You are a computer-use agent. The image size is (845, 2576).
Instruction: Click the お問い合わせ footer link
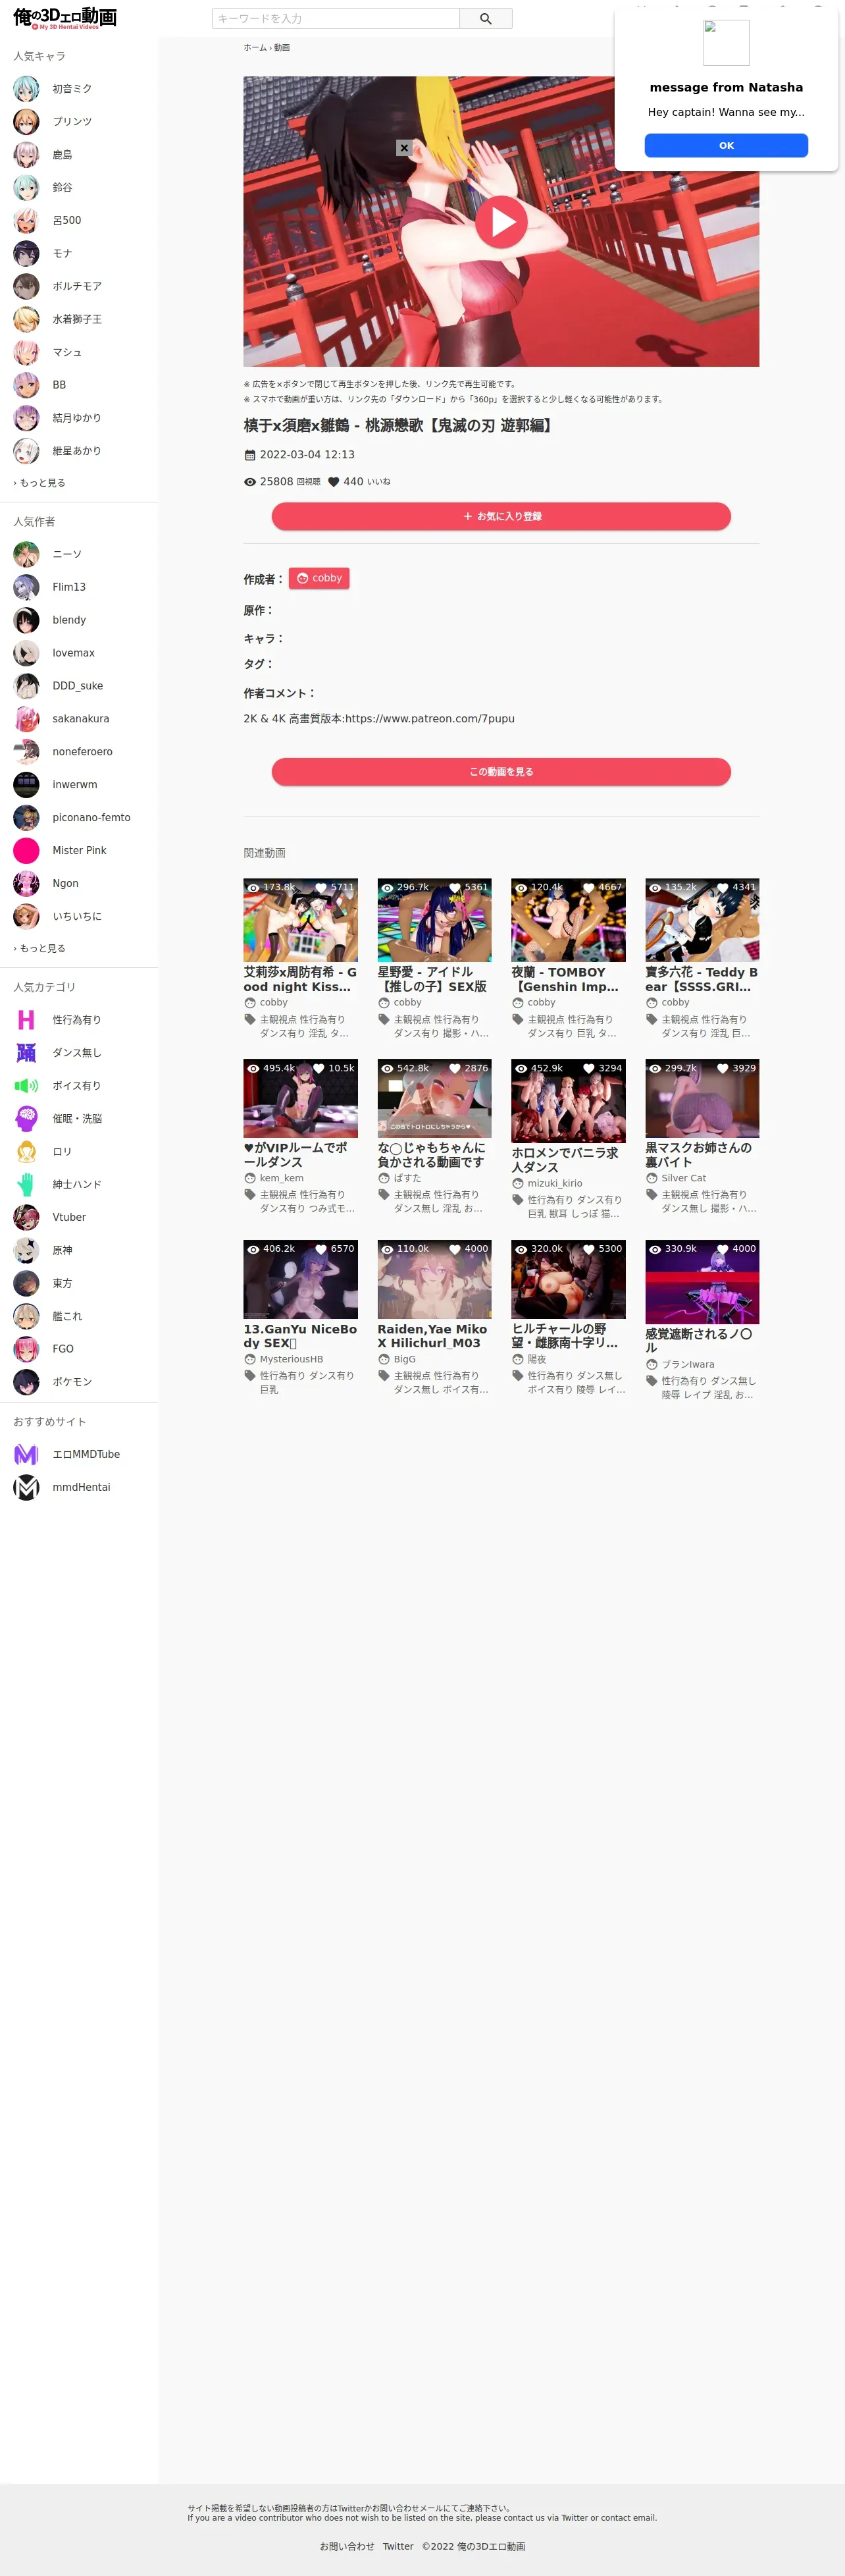point(347,2547)
